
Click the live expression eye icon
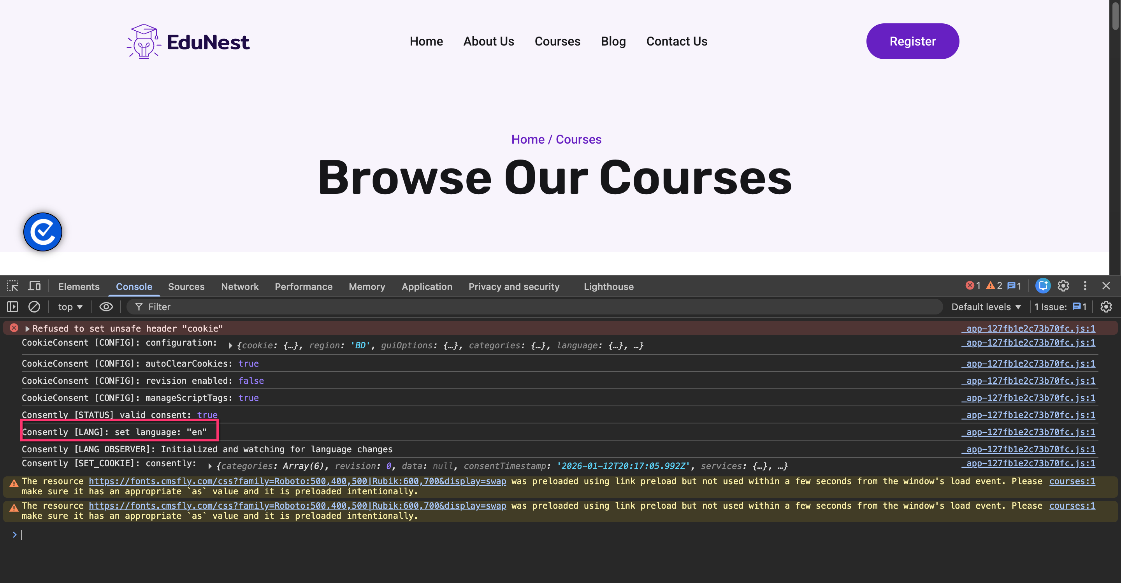click(x=106, y=307)
